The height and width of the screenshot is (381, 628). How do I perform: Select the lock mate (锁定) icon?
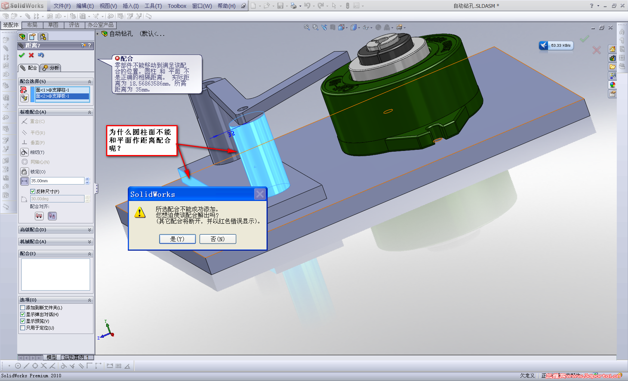[x=24, y=171]
